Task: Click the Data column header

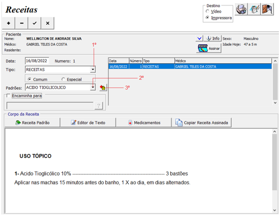Action: click(119, 61)
